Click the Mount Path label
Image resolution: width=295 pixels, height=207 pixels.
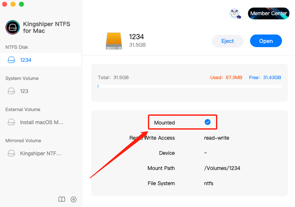(161, 168)
